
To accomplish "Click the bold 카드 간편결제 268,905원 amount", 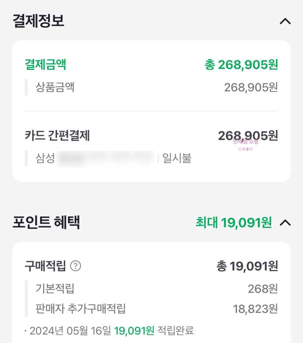I will (248, 136).
